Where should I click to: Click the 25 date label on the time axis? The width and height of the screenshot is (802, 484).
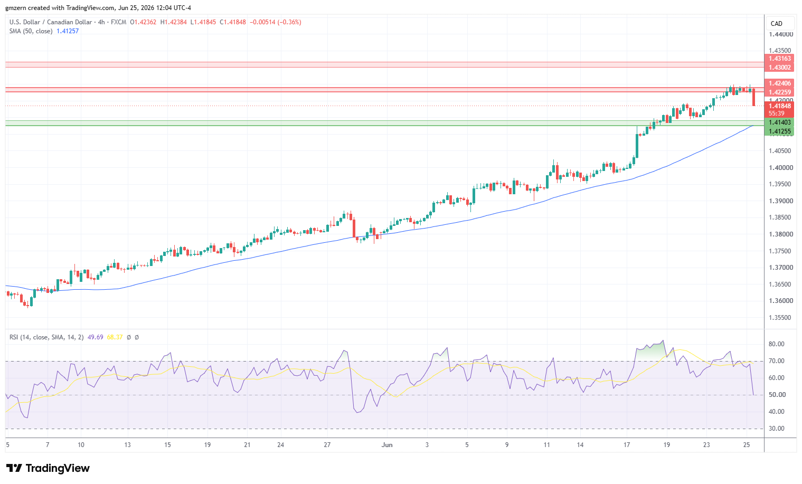(x=747, y=445)
